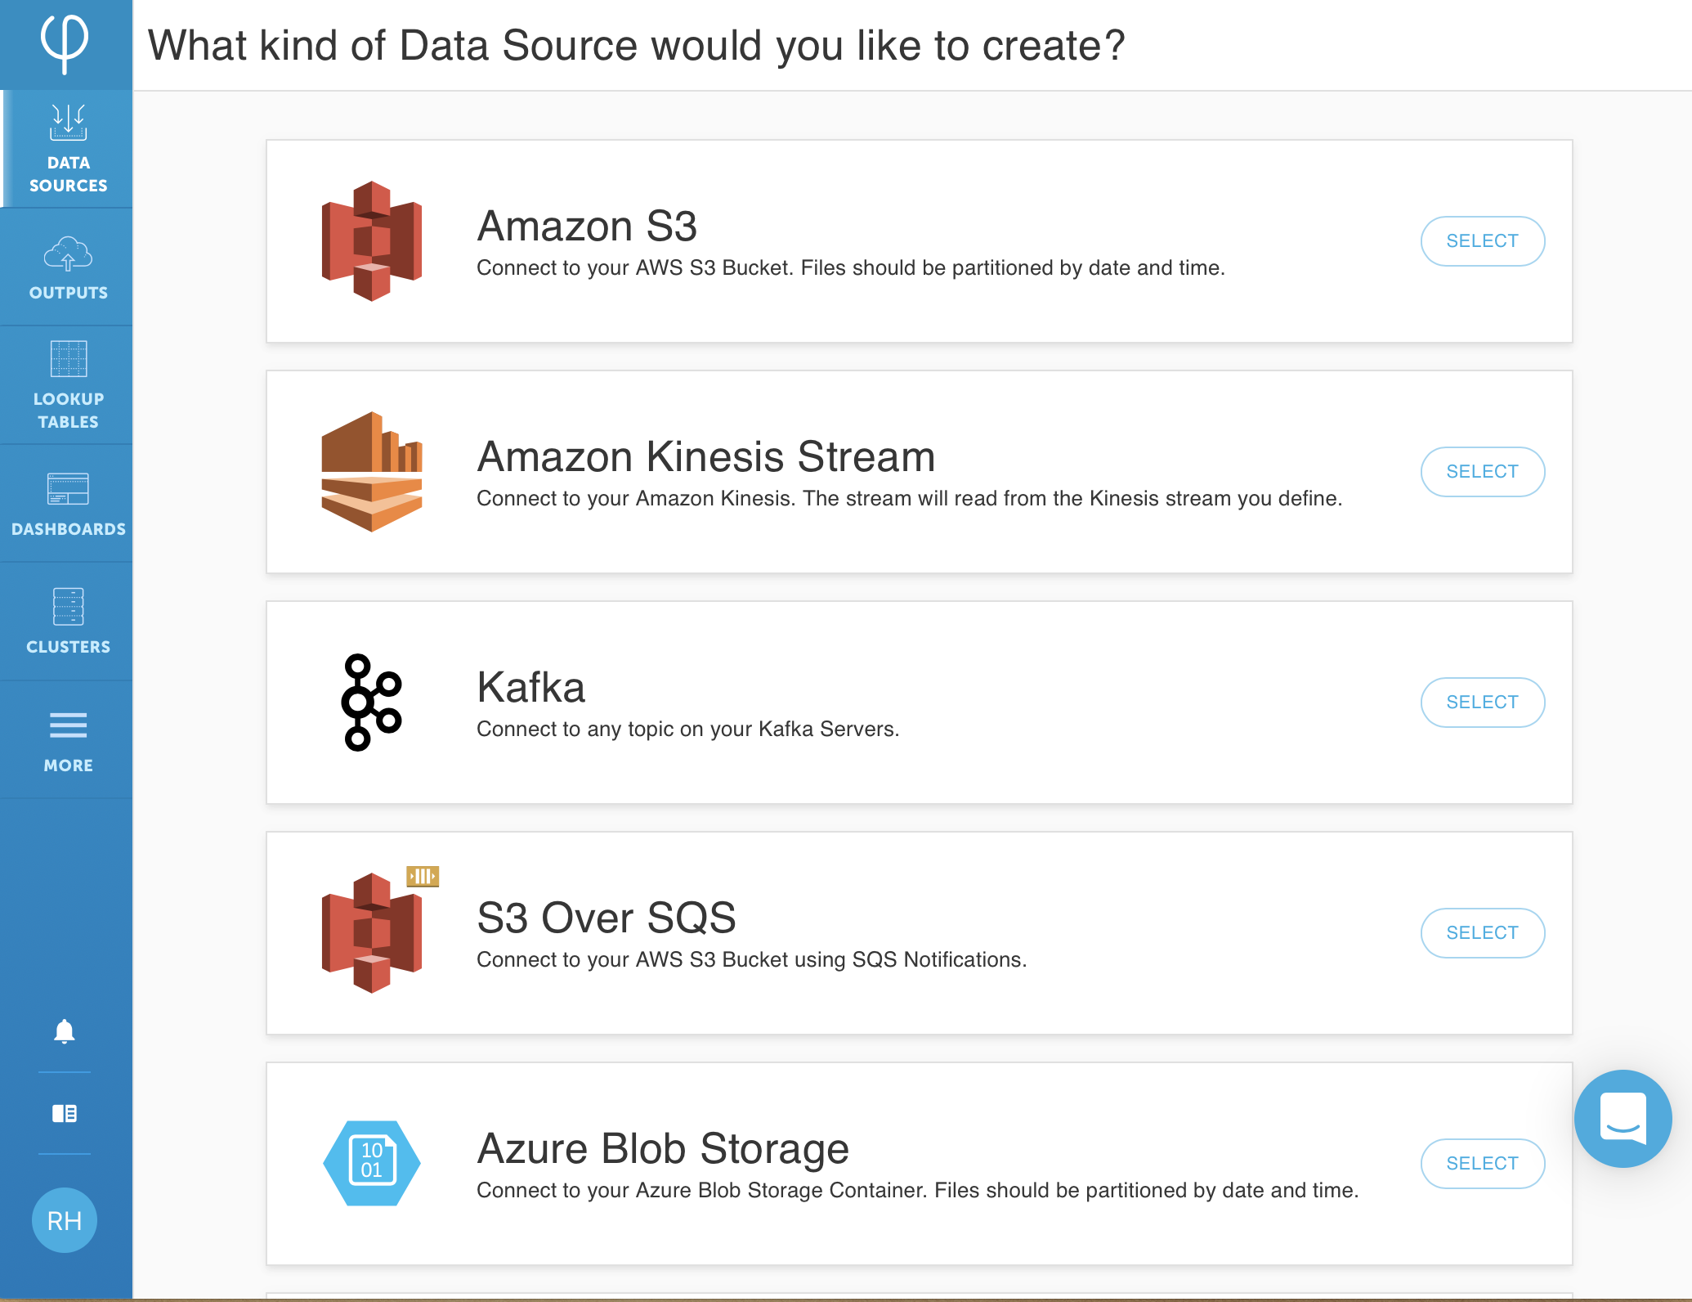
Task: Click the Azure Blob Storage hexagon logo
Action: click(x=372, y=1163)
